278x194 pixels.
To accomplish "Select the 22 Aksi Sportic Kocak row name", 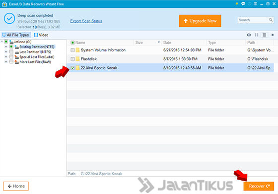I will pyautogui.click(x=99, y=68).
